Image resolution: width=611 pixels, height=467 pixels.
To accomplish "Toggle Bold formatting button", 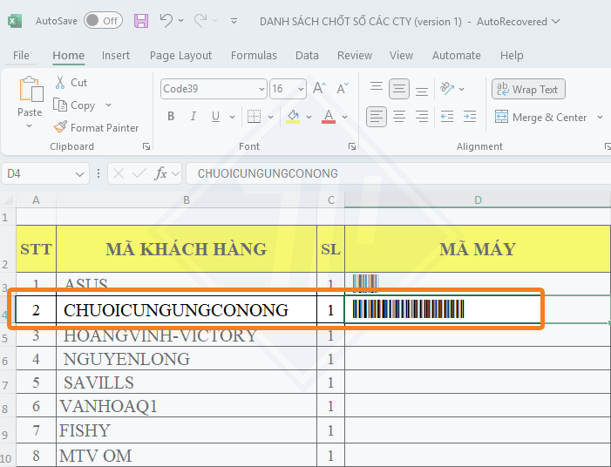I will pyautogui.click(x=170, y=117).
